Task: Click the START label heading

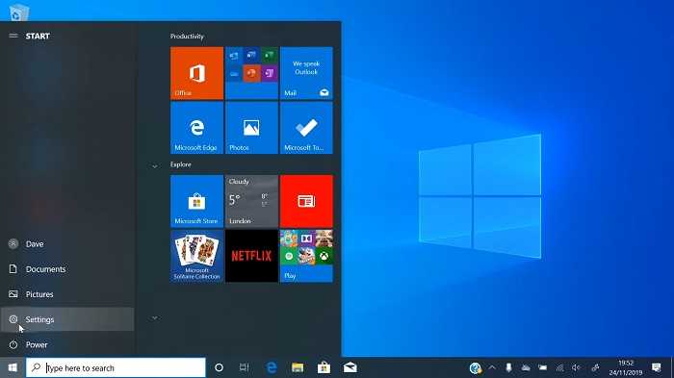Action: click(38, 37)
